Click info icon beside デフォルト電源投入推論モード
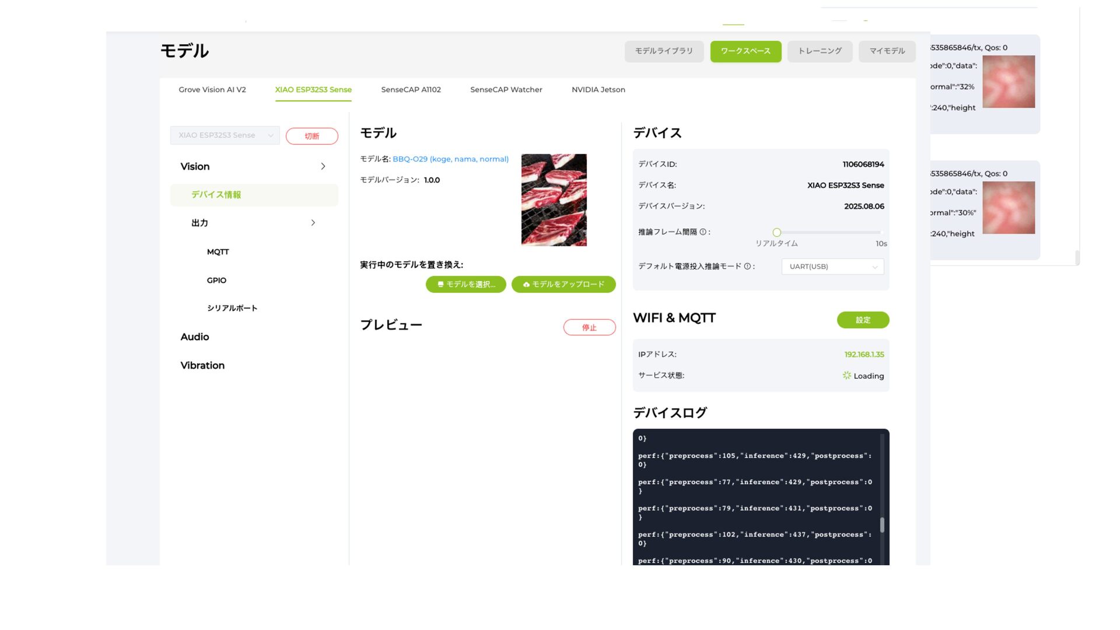Screen dimensions: 1120x630 (747, 267)
